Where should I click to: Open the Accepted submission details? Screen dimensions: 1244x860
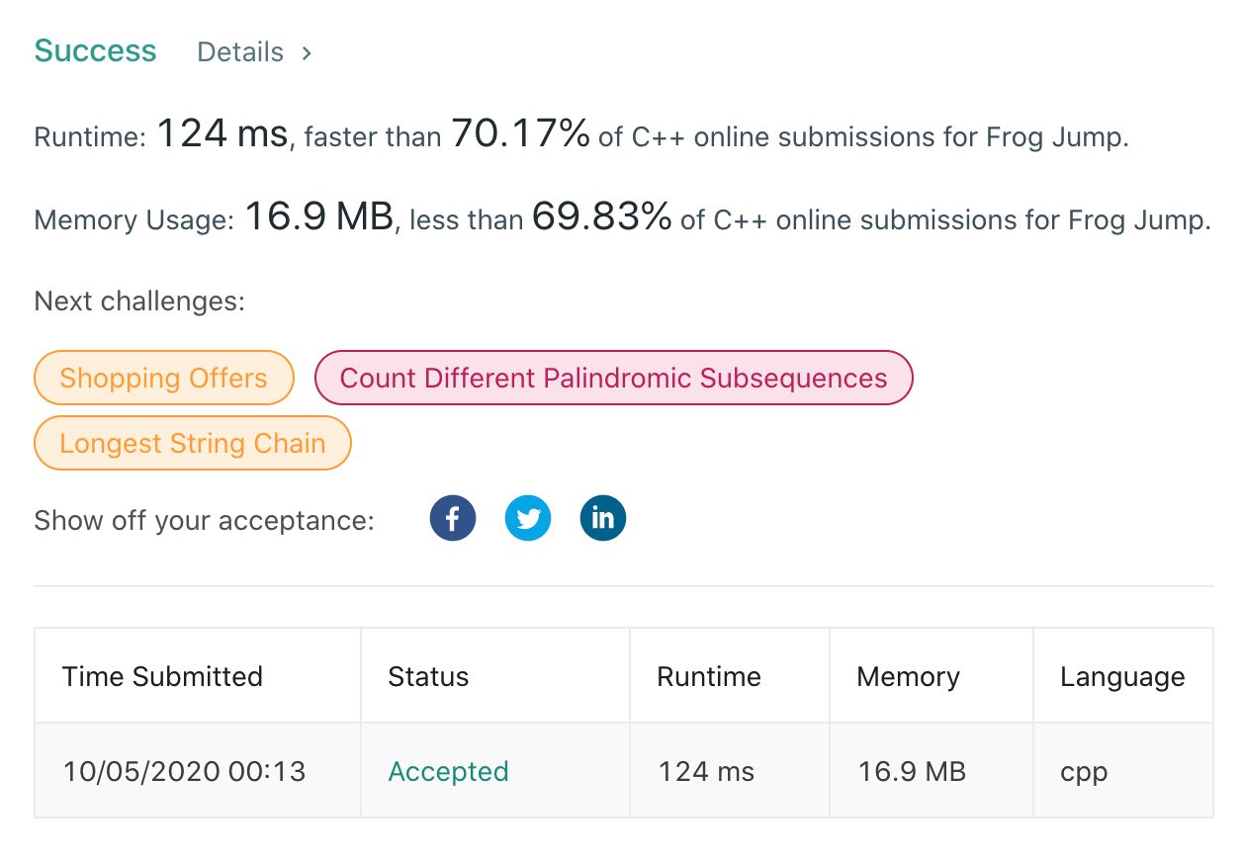448,771
